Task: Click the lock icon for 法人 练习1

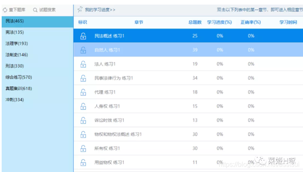Action: tap(83, 64)
